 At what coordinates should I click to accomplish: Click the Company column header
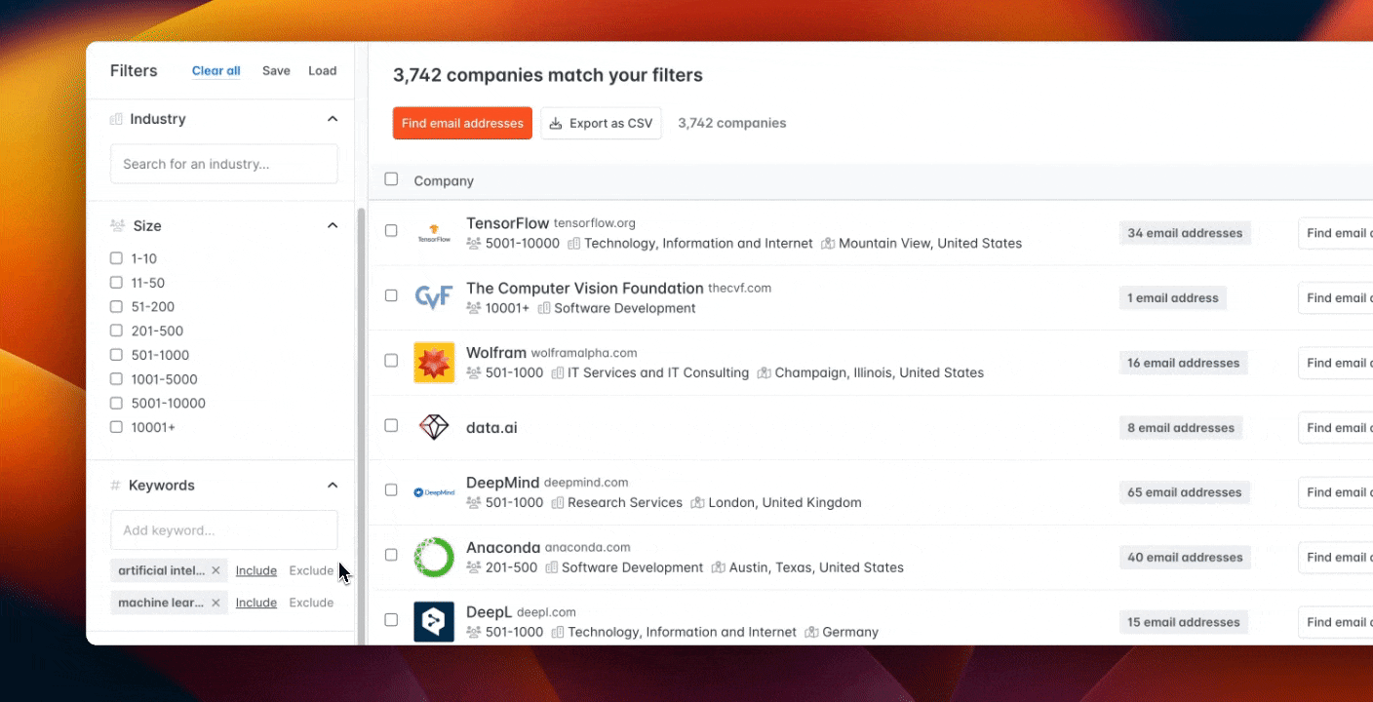point(444,180)
